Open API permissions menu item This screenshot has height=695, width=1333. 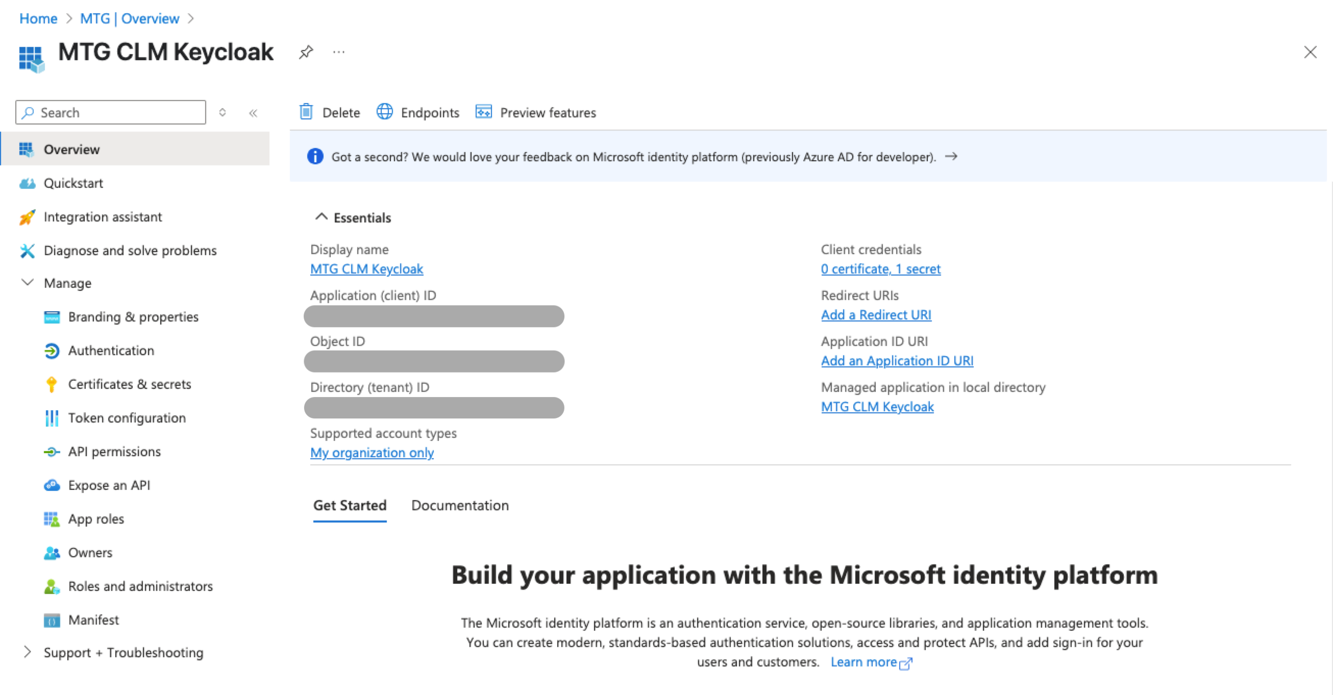click(x=114, y=451)
